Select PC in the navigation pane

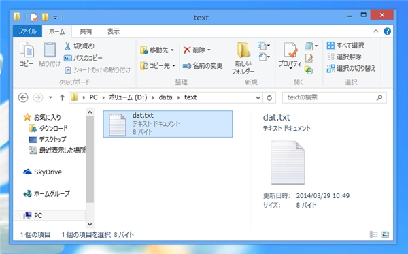pyautogui.click(x=50, y=215)
